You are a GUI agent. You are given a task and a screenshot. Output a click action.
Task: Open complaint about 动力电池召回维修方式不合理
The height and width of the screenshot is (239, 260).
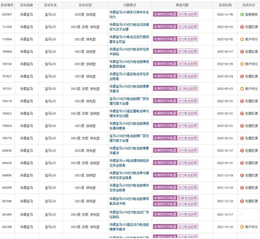[129, 27]
